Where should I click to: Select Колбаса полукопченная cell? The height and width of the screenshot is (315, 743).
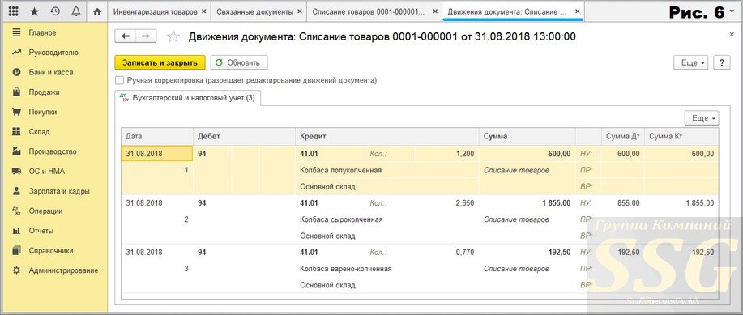coord(387,170)
